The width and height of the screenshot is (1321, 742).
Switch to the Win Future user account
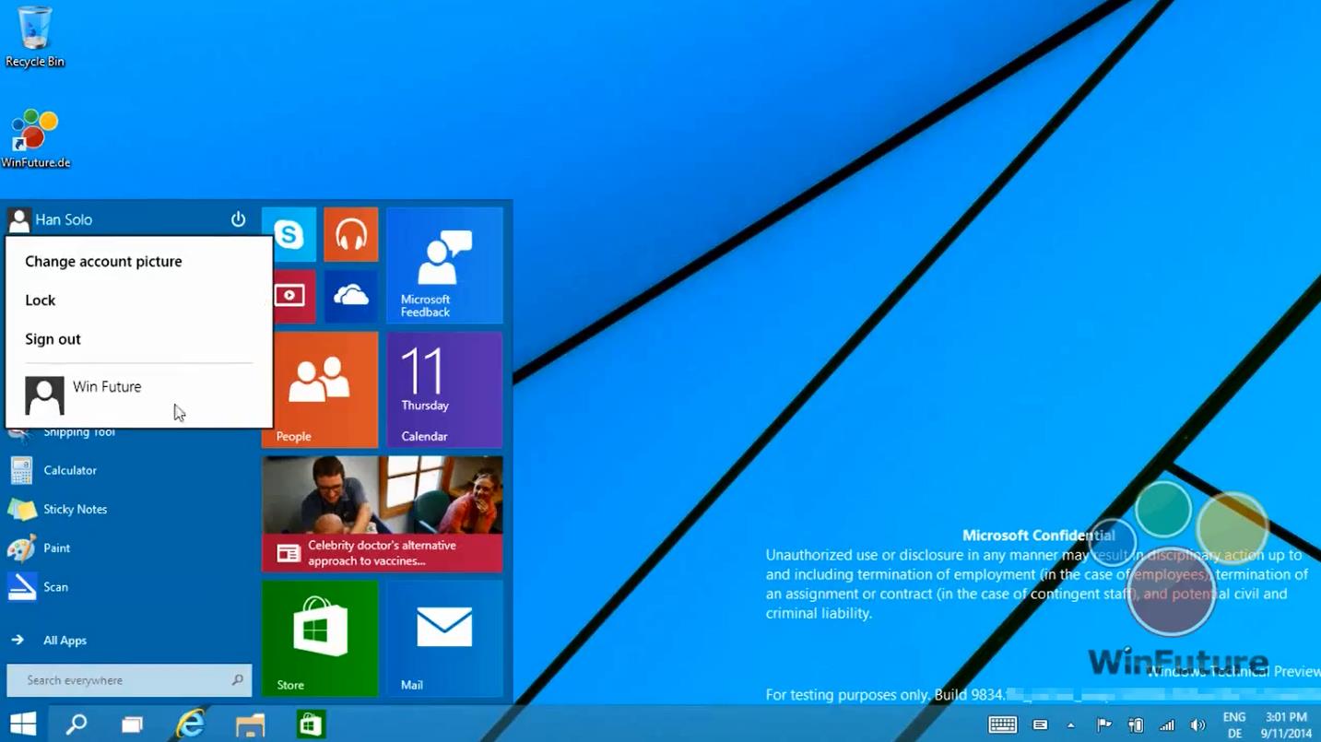138,395
